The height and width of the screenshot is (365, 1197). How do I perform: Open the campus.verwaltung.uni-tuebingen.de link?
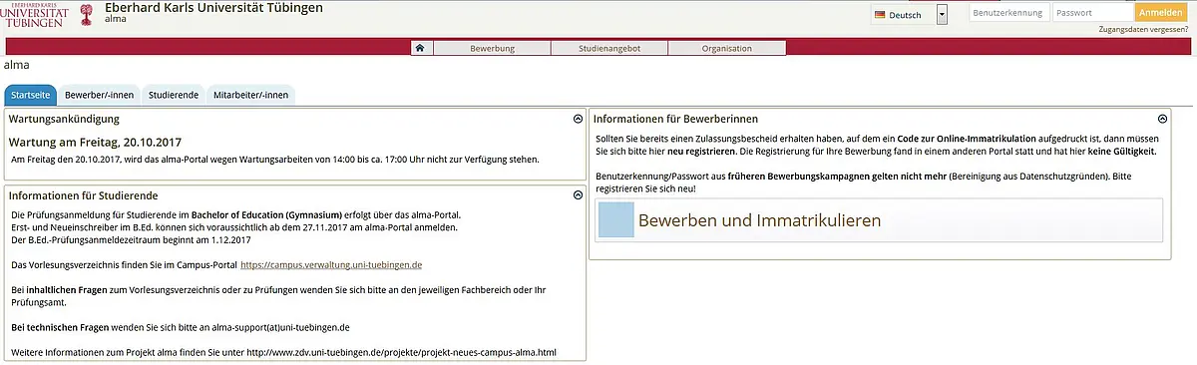pyautogui.click(x=331, y=265)
